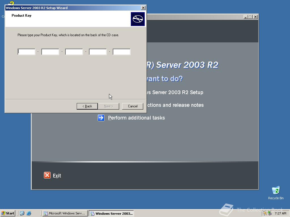The height and width of the screenshot is (217, 290).
Task: Click the blue arrow beside Perform additional tasks
Action: (x=101, y=118)
